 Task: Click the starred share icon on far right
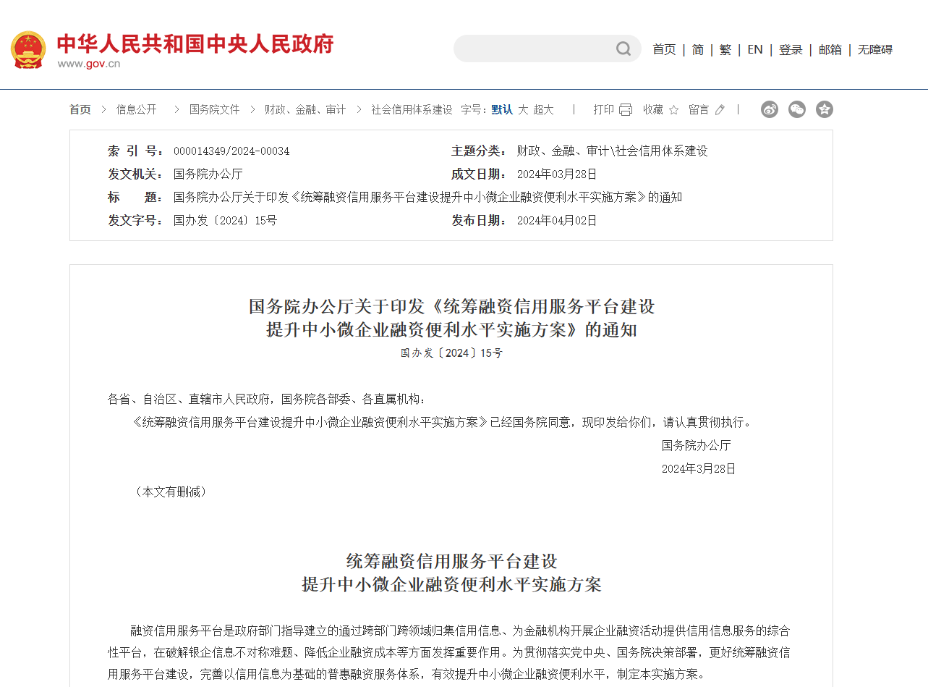(x=824, y=109)
